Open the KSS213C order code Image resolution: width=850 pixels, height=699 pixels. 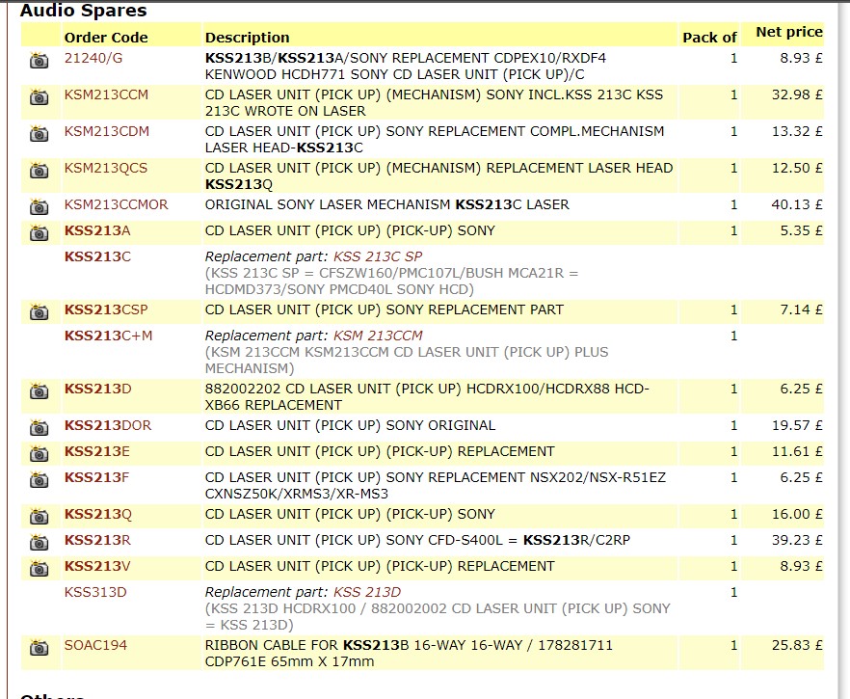coord(97,256)
